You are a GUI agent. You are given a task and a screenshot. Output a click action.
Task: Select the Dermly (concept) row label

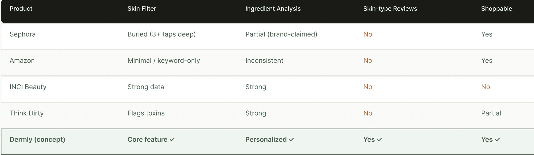click(37, 140)
